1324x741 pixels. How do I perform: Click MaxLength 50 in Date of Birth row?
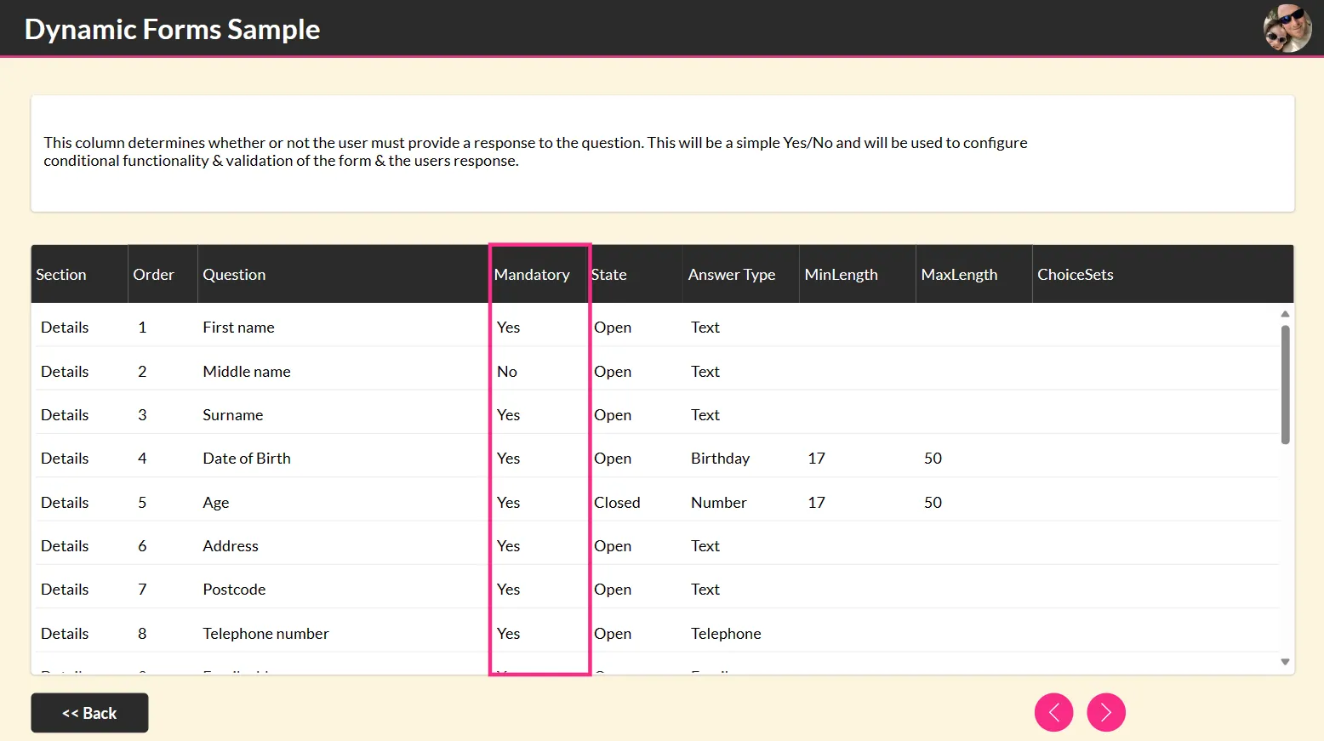(x=933, y=459)
